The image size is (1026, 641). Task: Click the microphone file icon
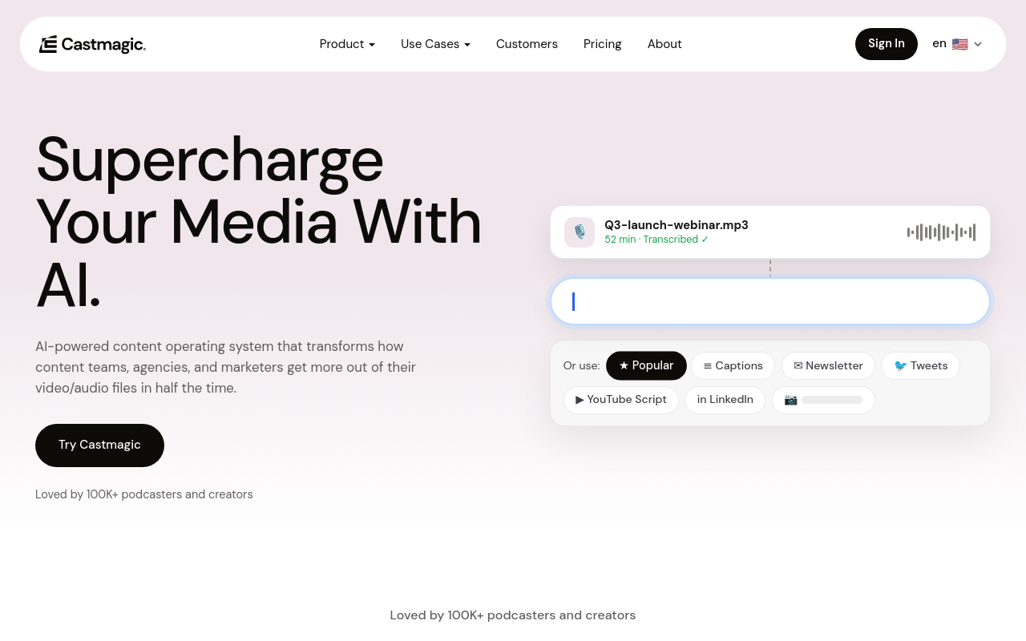point(580,232)
